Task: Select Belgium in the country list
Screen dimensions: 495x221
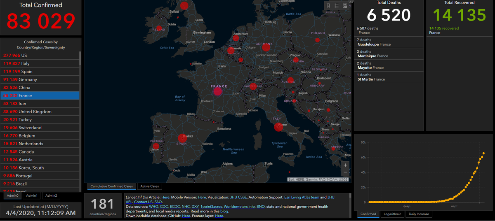Action: point(40,136)
